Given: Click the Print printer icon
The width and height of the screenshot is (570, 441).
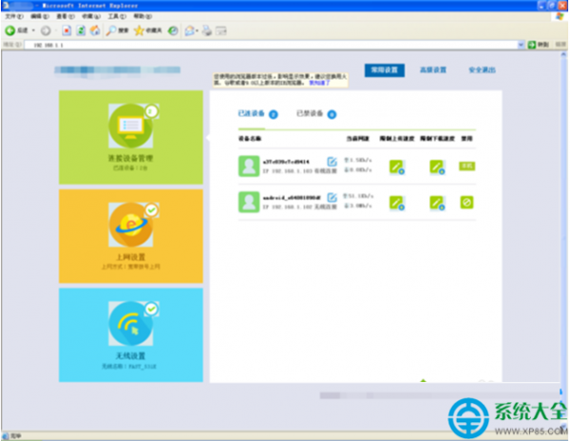Looking at the screenshot, I should 207,31.
